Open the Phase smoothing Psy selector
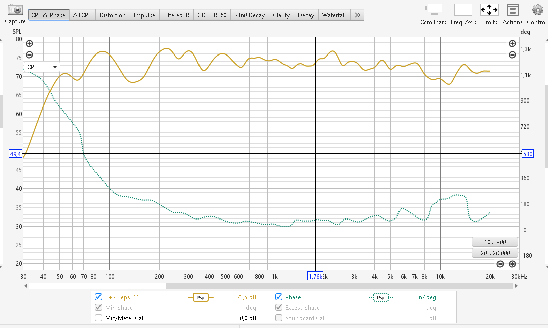548x328 pixels. (x=381, y=297)
